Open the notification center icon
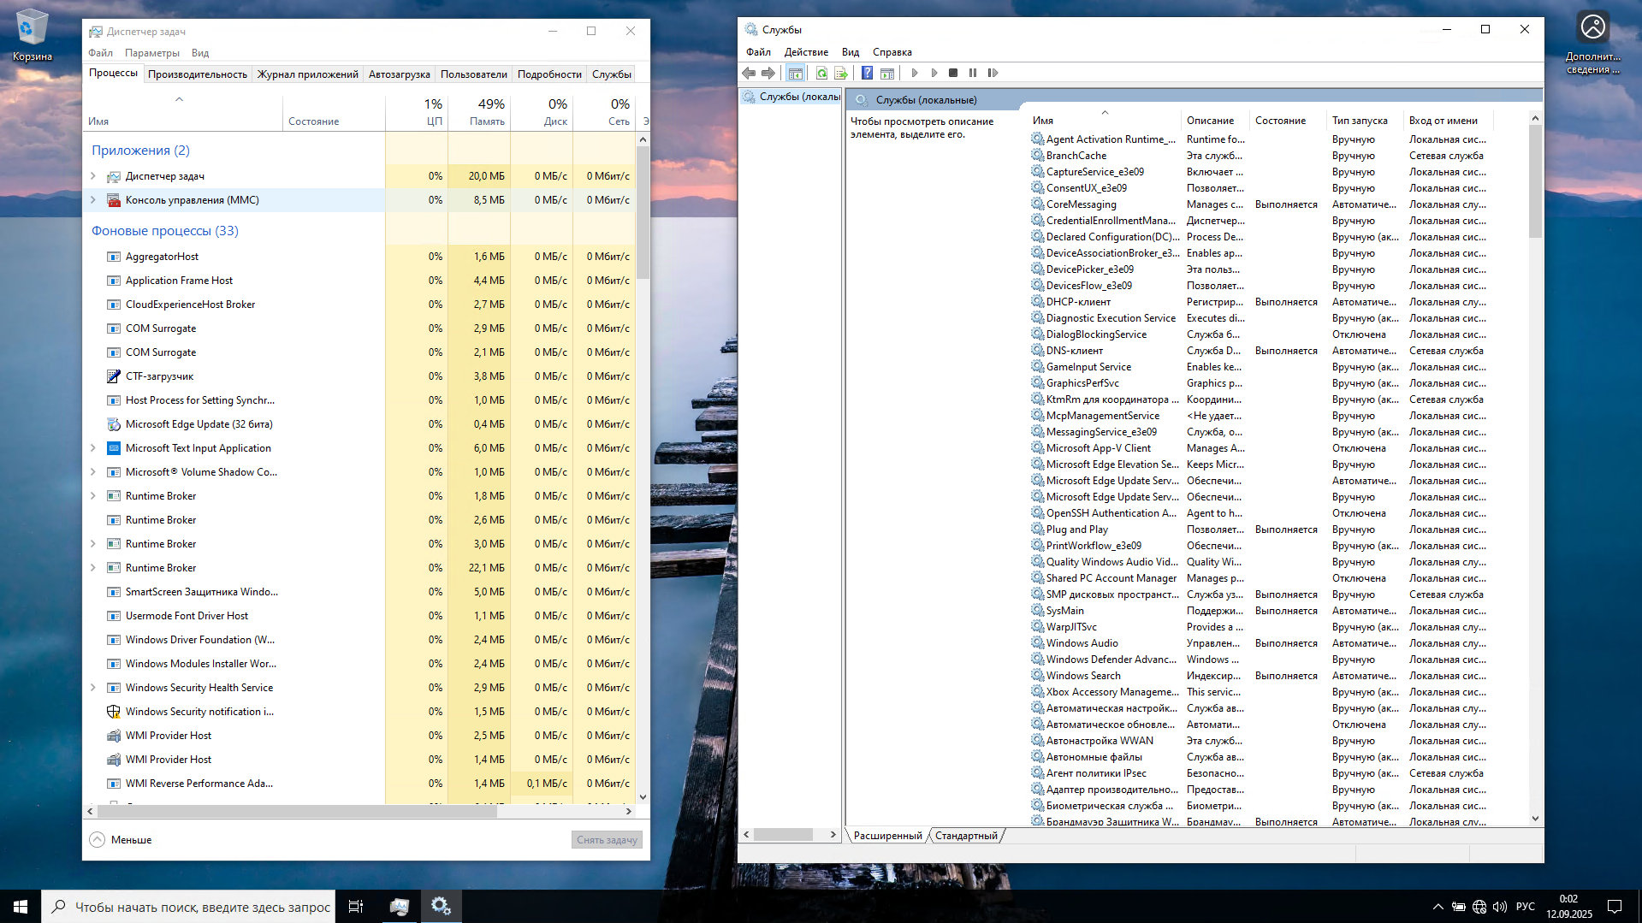The width and height of the screenshot is (1642, 923). click(x=1615, y=907)
